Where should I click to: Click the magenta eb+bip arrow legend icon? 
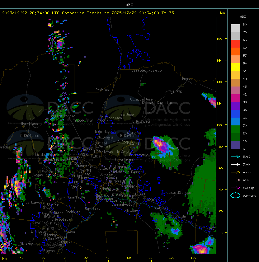(x=235, y=188)
